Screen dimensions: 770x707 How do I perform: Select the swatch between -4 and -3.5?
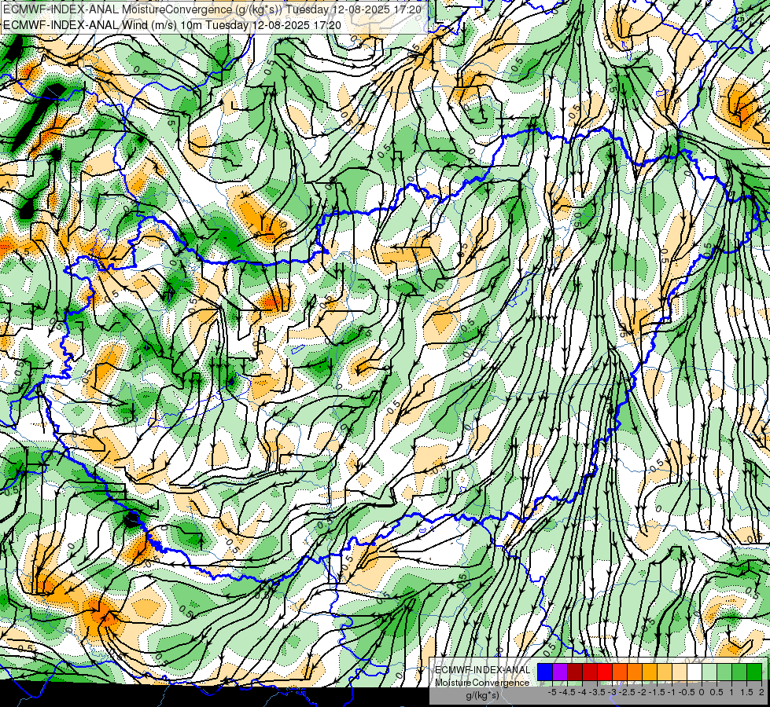[590, 672]
